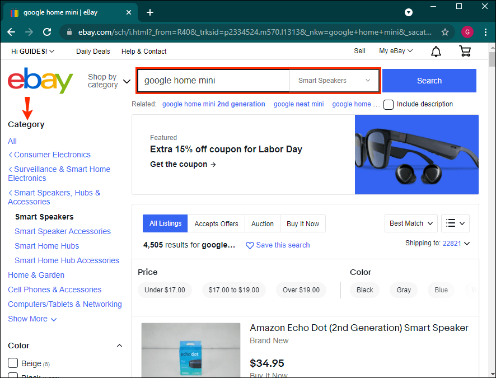Go to All categories
496x378 pixels.
click(x=12, y=141)
